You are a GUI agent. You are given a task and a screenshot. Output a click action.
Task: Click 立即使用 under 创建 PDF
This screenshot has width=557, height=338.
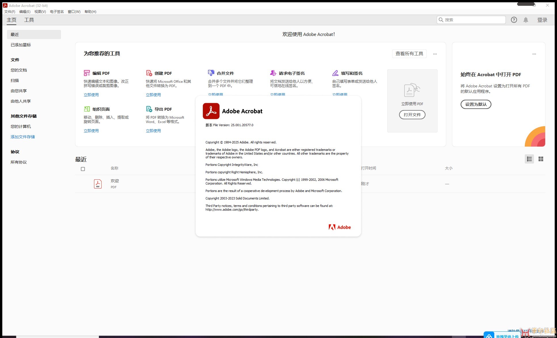153,95
